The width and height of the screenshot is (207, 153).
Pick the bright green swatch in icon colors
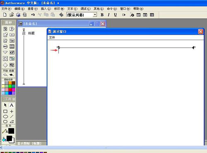coord(10,86)
